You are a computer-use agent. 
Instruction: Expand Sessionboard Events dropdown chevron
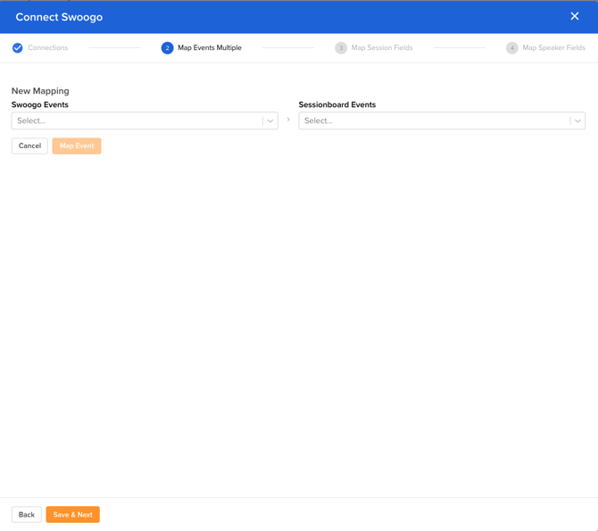click(577, 120)
